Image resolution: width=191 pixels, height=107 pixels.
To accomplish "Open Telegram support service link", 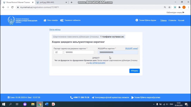I will (110, 97).
